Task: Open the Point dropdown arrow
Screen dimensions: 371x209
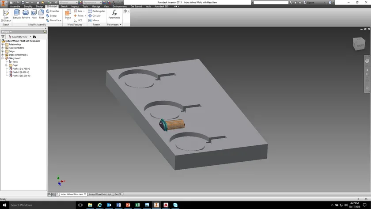Action: (x=85, y=16)
